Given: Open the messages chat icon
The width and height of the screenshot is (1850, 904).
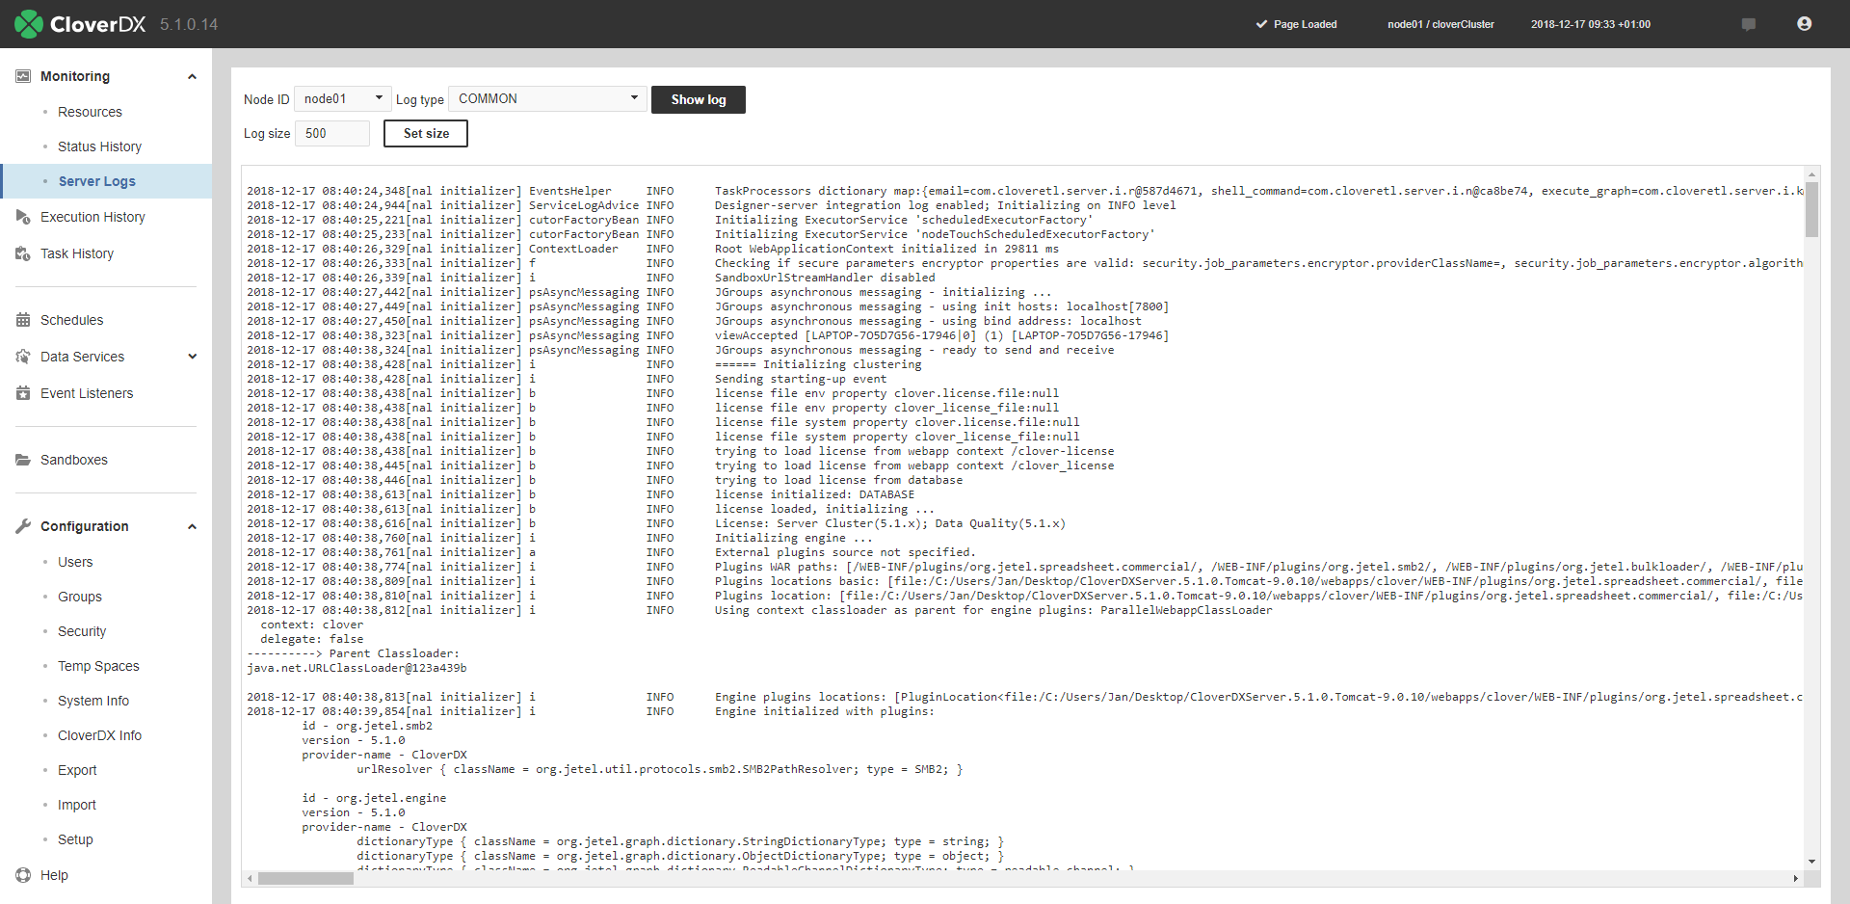Looking at the screenshot, I should coord(1749,24).
